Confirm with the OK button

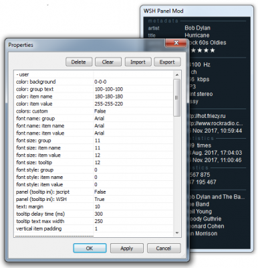pyautogui.click(x=90, y=248)
